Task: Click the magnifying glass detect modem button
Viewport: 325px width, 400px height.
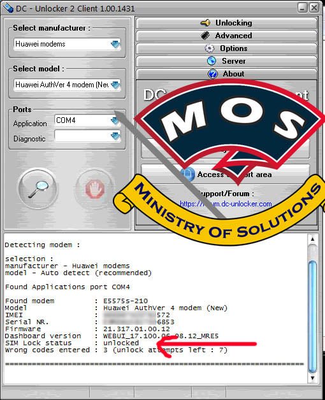Action: [x=38, y=189]
